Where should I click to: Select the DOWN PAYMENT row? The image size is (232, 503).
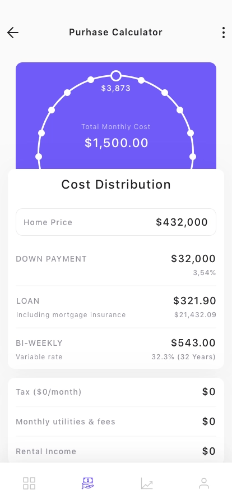(x=116, y=265)
